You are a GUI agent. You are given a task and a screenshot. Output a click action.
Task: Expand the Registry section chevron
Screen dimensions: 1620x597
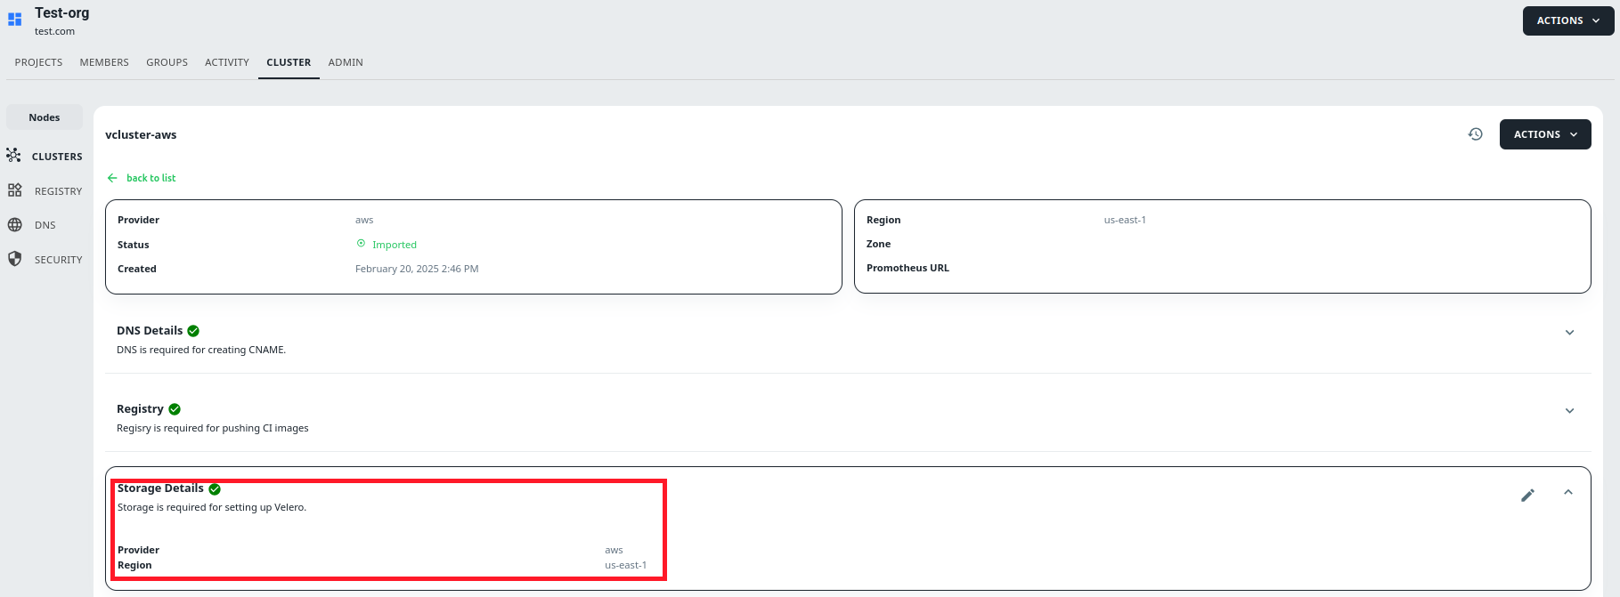[1570, 411]
